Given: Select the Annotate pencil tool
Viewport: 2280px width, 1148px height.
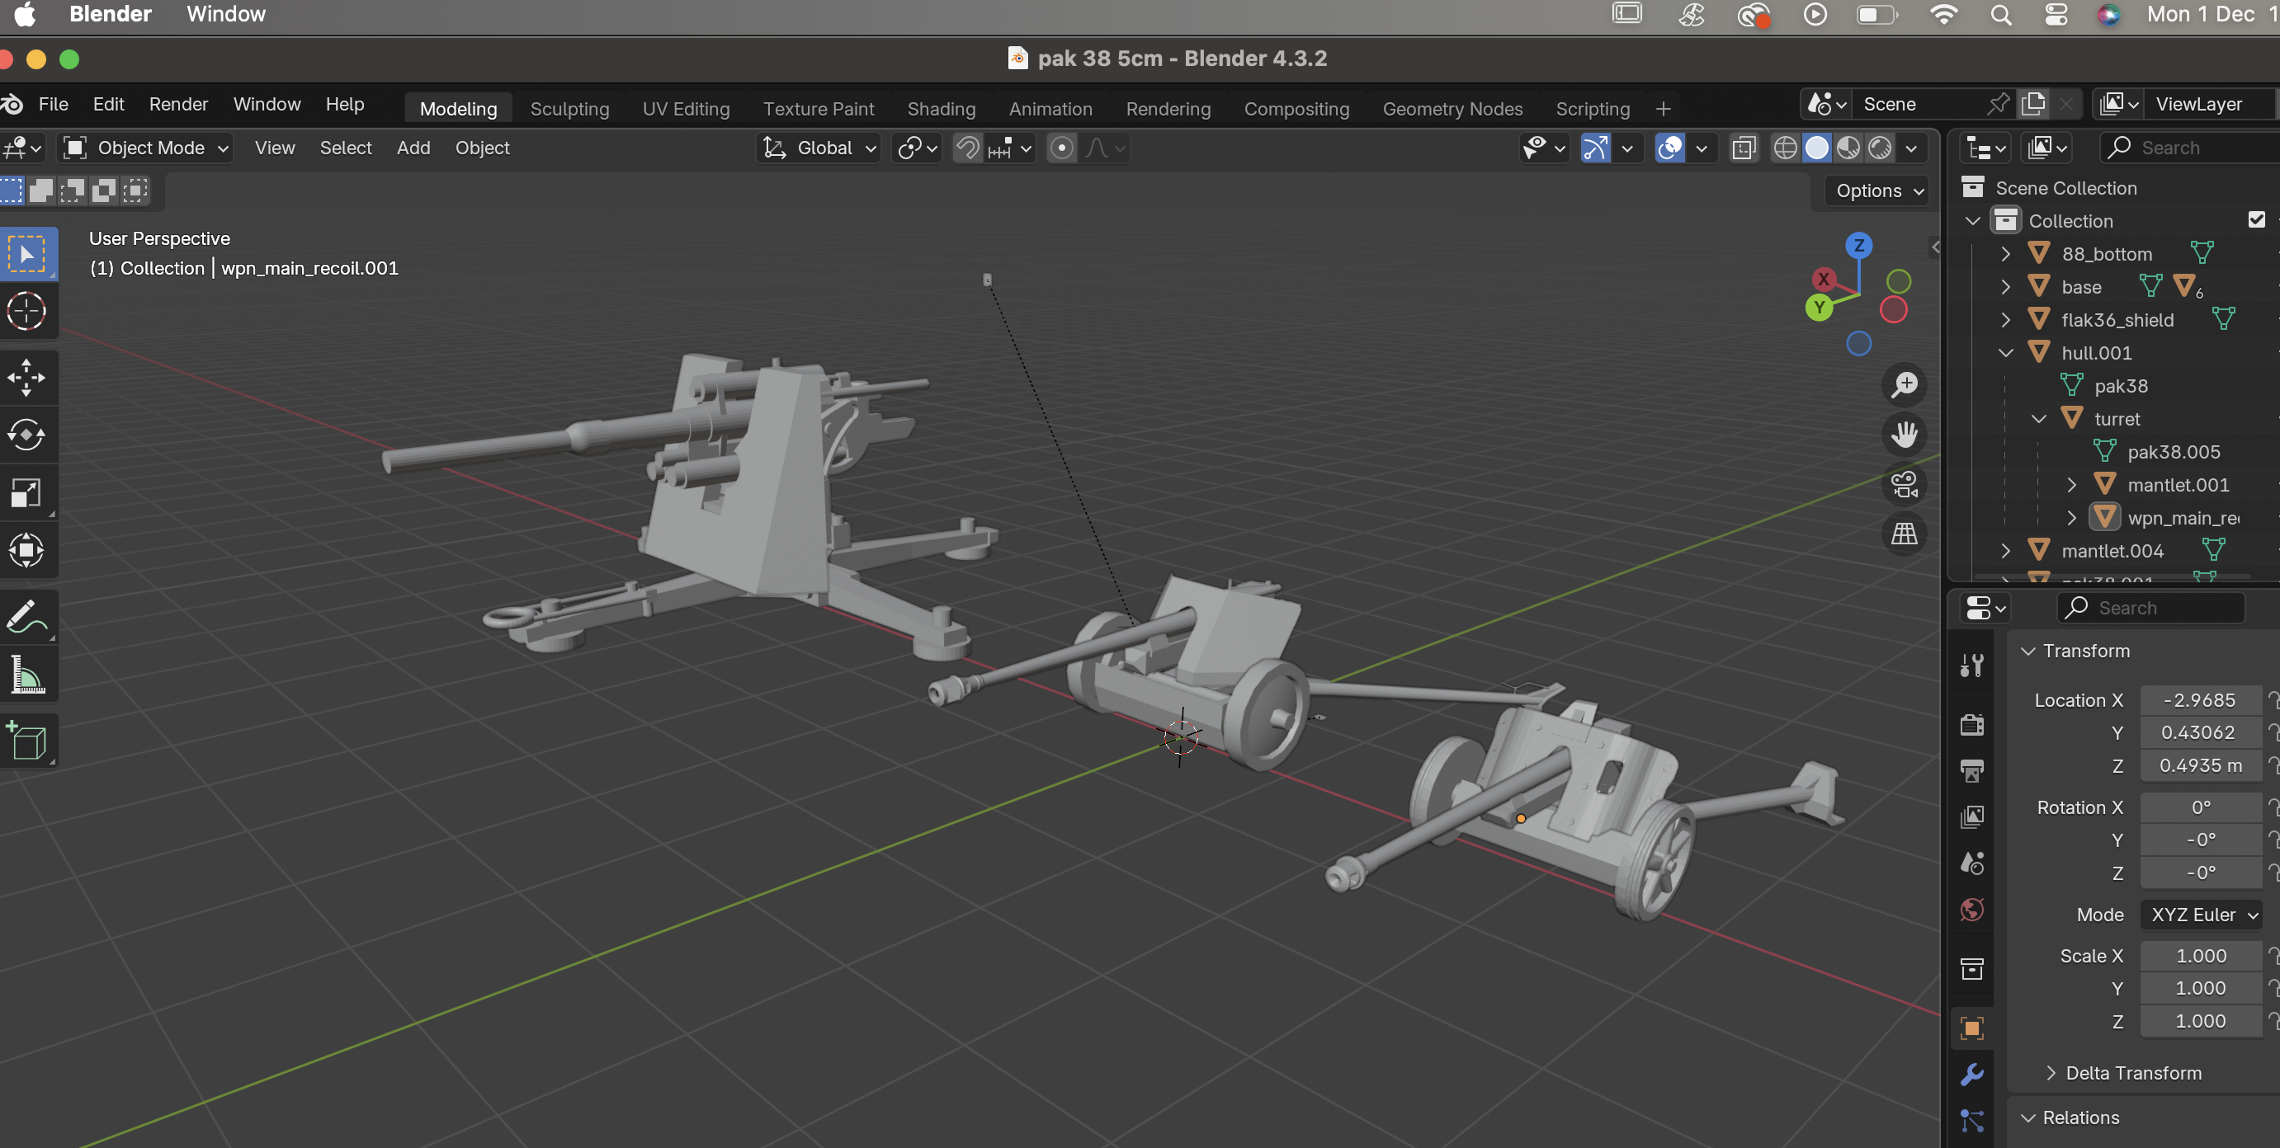Looking at the screenshot, I should pos(26,618).
